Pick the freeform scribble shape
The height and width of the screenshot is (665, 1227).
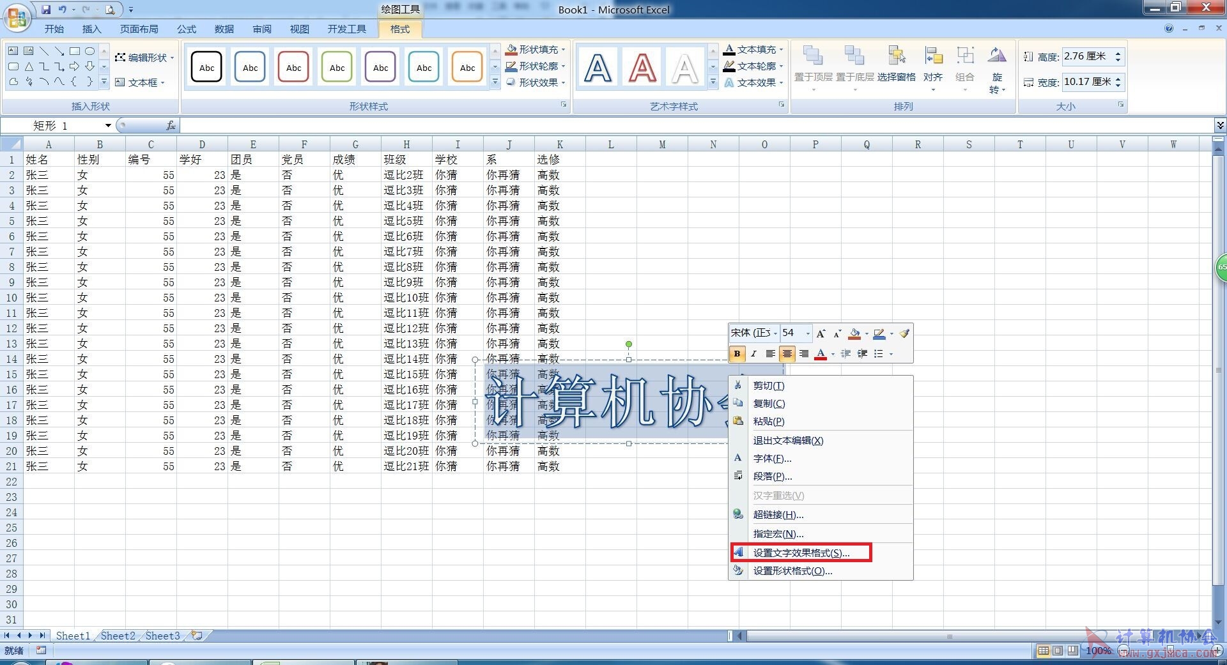tap(29, 82)
